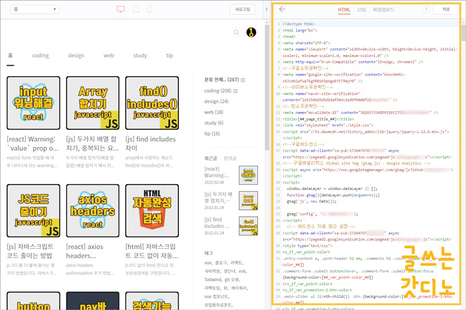Open post title [js] find includes 차이
Screen dimensions: 466x310
point(150,143)
